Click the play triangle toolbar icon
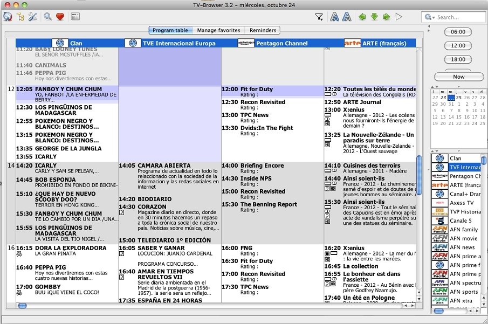The width and height of the screenshot is (488, 324). pyautogui.click(x=398, y=17)
